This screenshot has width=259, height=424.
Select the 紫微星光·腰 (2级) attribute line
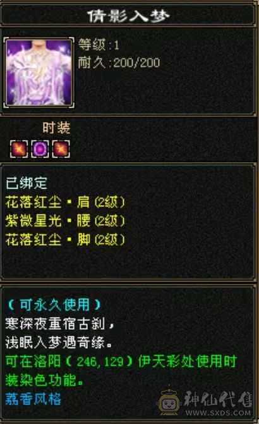pyautogui.click(x=65, y=221)
